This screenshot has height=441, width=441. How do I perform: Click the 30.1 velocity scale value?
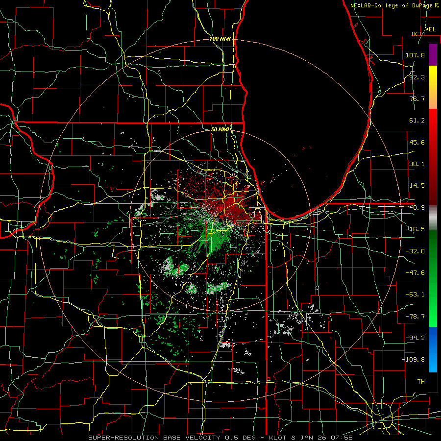[x=417, y=164]
